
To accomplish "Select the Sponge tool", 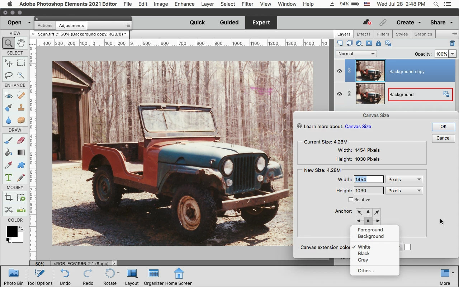I will point(21,120).
